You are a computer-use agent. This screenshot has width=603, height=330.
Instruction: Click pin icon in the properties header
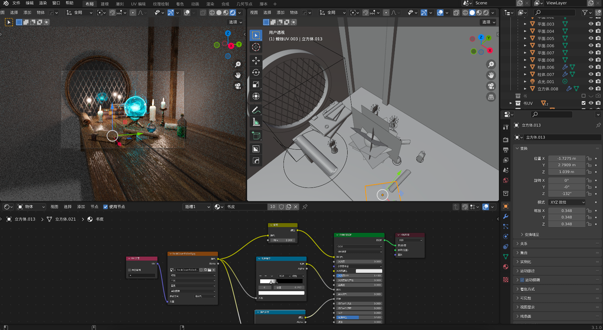pyautogui.click(x=598, y=125)
